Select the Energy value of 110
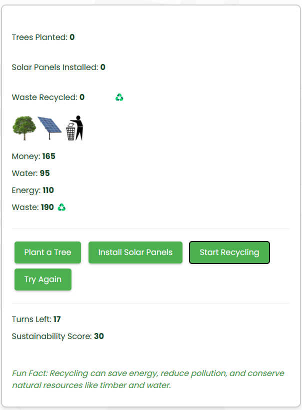This screenshot has width=302, height=410. pyautogui.click(x=48, y=190)
